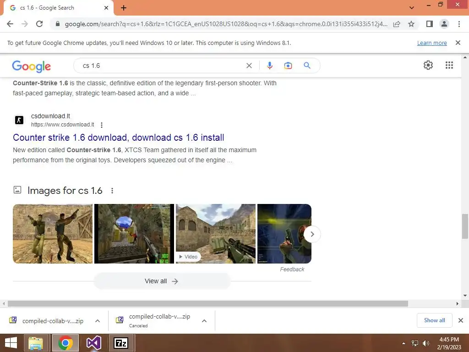Submit search with the magnifier icon
The width and height of the screenshot is (469, 352).
coord(307,65)
